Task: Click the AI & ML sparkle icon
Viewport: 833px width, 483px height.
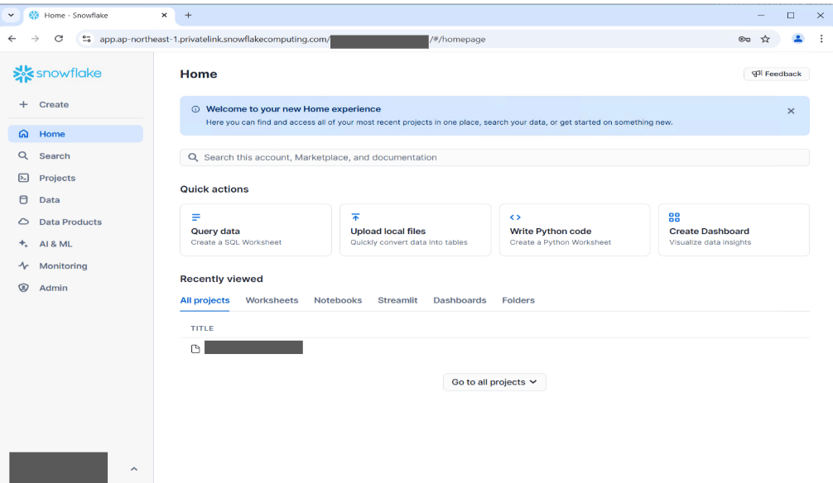Action: click(23, 244)
